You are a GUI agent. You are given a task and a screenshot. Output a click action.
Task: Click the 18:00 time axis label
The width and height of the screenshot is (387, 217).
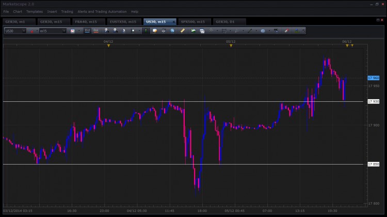[202, 211]
